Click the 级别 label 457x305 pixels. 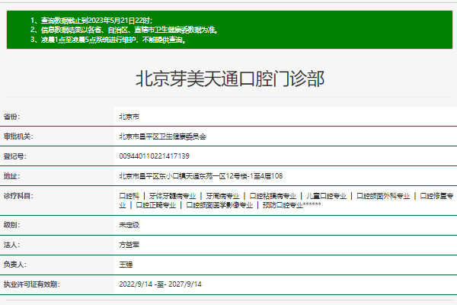11,225
